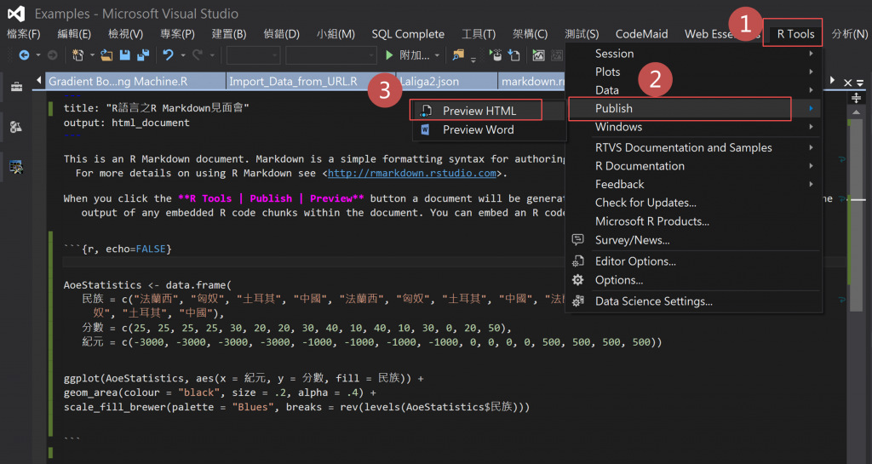Click the Undo arrow icon
Screen dimensions: 872x464
tap(168, 55)
